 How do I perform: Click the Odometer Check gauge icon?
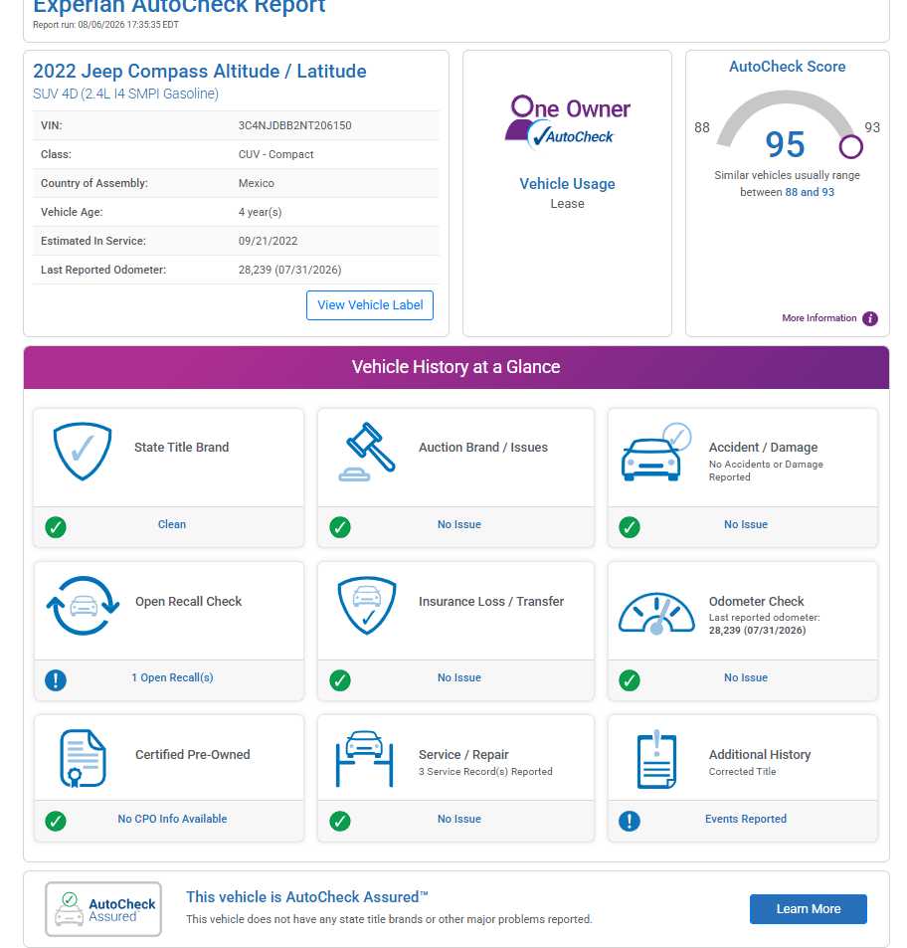pyautogui.click(x=656, y=613)
